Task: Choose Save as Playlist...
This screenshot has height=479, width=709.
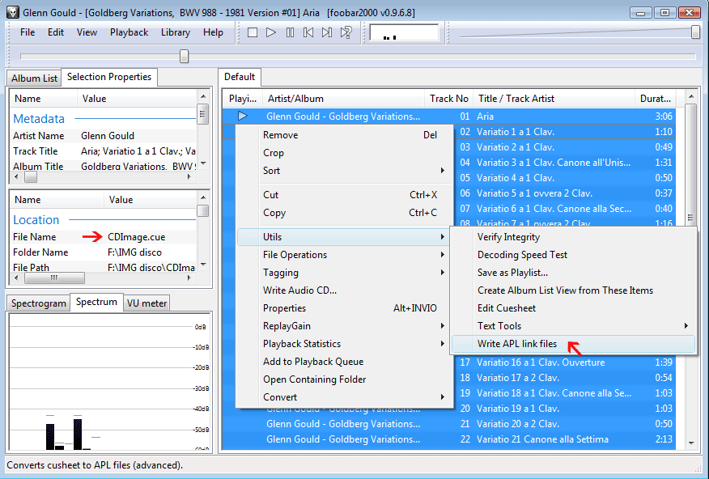Action: pyautogui.click(x=573, y=273)
